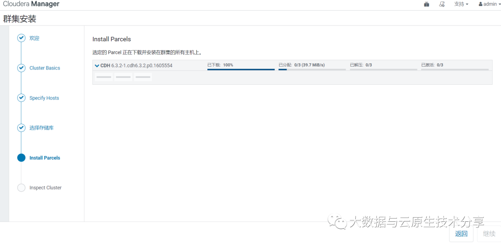Click the Install Parcels filled step circle

tap(21, 158)
